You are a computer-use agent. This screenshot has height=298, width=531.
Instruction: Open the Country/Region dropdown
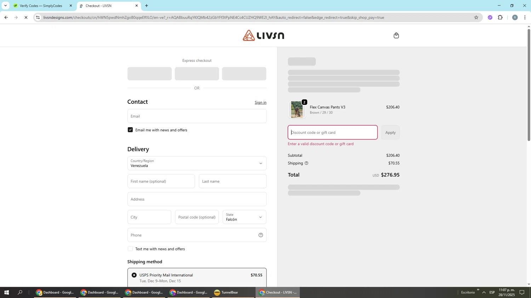coord(197,163)
